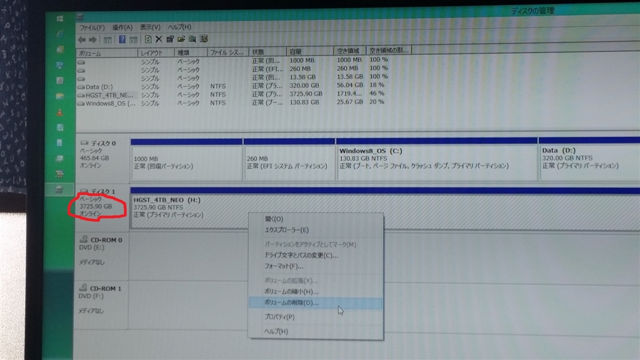Sort by the 種類 column header
The width and height of the screenshot is (640, 360).
(x=191, y=52)
